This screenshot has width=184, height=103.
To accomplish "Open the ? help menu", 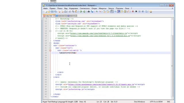I will (x=131, y=8).
